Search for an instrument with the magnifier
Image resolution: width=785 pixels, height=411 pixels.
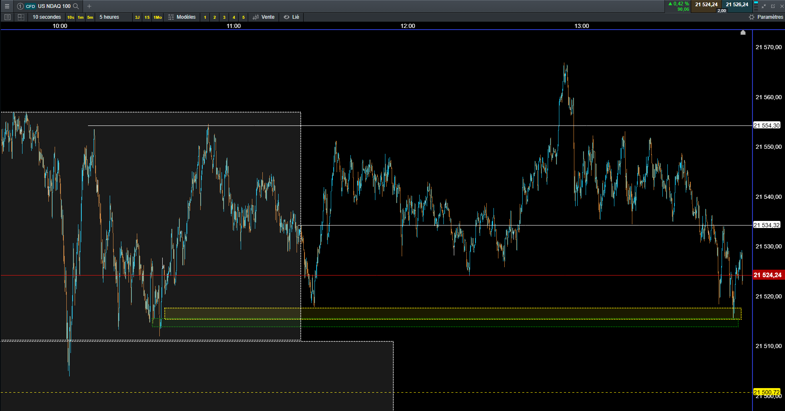pos(76,6)
